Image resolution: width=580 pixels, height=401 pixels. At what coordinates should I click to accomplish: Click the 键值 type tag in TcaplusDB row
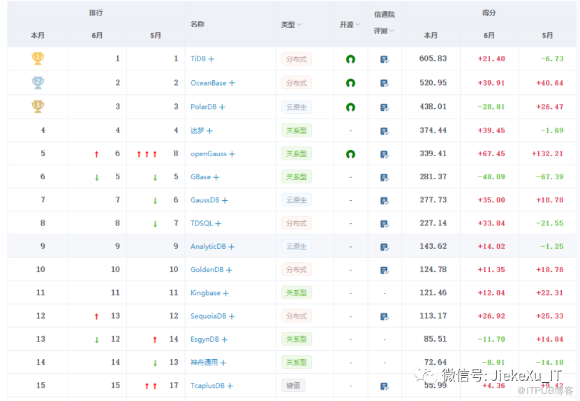[293, 386]
